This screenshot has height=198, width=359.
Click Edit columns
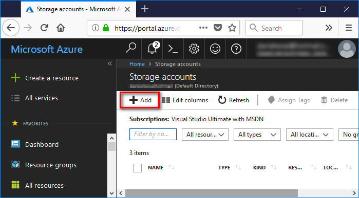[185, 100]
